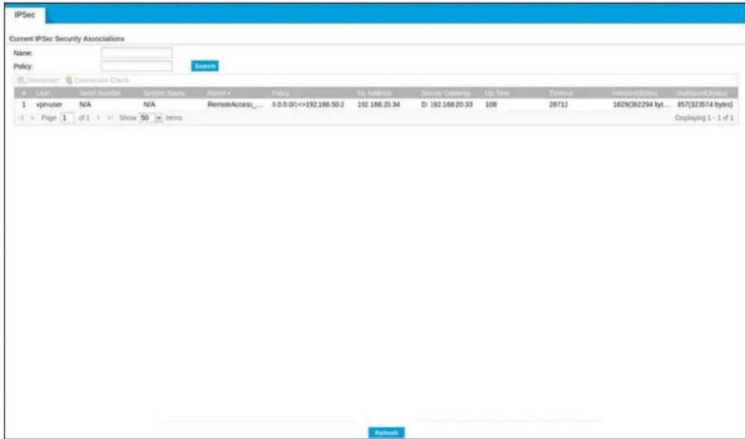The width and height of the screenshot is (745, 439).
Task: Go to the next page icon
Action: (x=99, y=118)
